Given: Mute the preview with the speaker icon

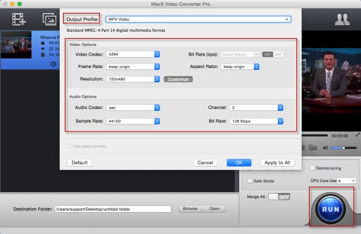Looking at the screenshot, I should tap(325, 148).
